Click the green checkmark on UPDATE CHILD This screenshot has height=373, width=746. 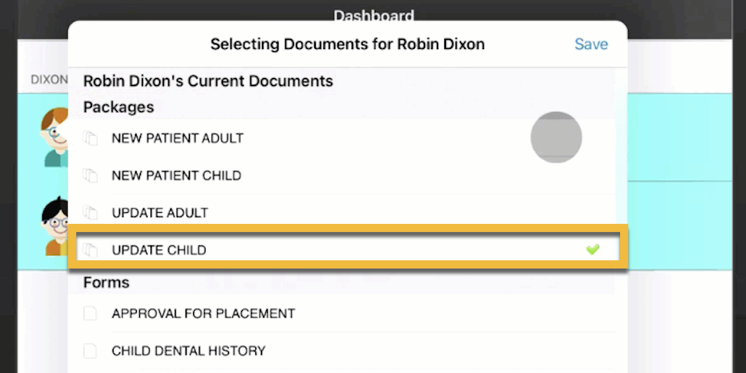point(593,249)
